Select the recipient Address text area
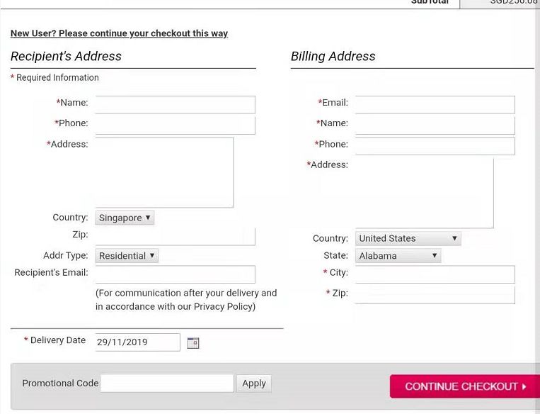Screen dimensions: 540x414 [164, 172]
